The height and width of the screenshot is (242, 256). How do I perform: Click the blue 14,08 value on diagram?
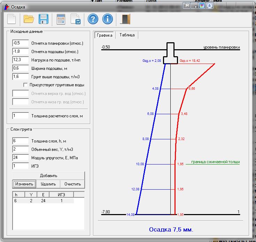[131, 214]
